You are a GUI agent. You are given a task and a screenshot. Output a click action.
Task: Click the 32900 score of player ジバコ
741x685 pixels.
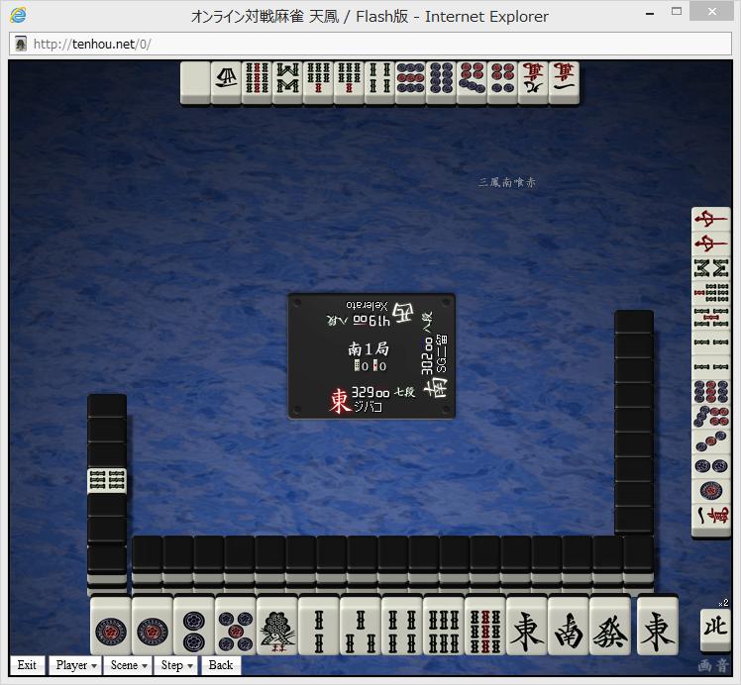370,392
